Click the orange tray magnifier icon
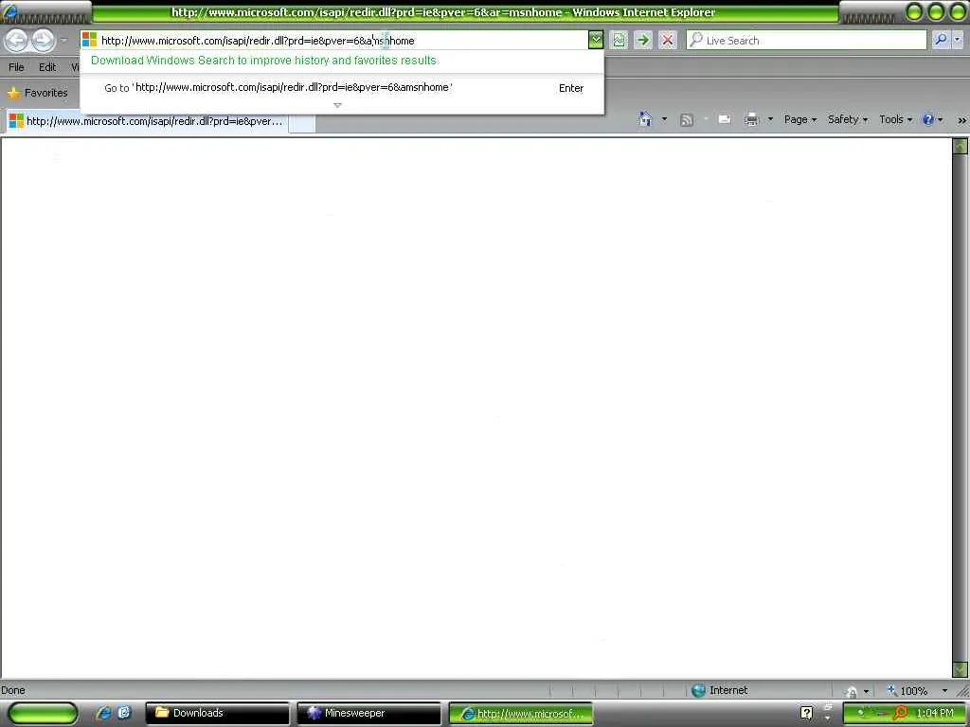This screenshot has width=970, height=727. click(901, 713)
